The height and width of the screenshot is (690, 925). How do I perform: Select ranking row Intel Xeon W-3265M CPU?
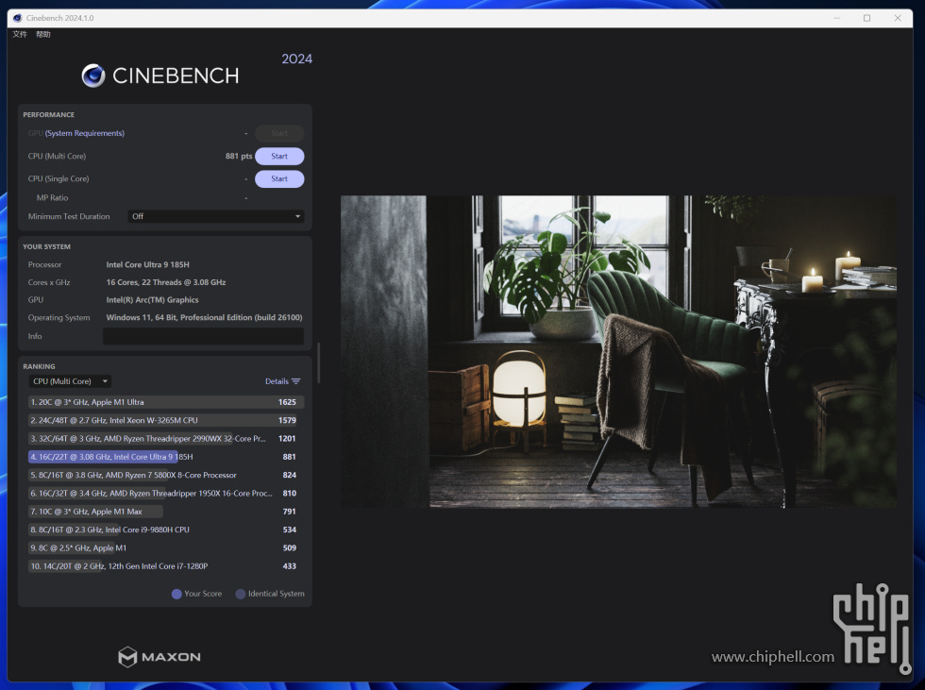click(166, 420)
